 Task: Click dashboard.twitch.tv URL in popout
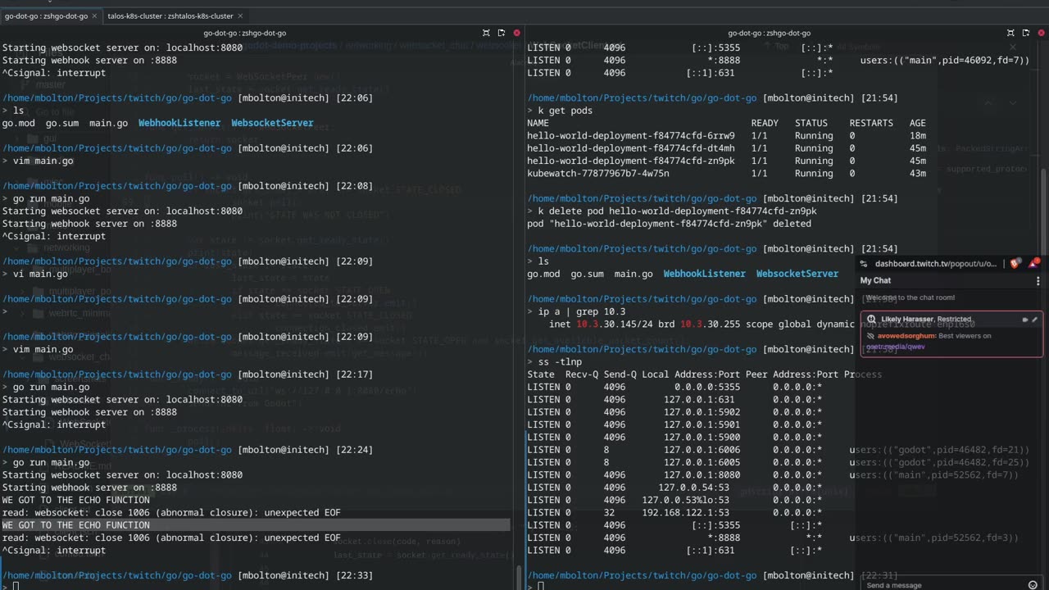point(936,264)
